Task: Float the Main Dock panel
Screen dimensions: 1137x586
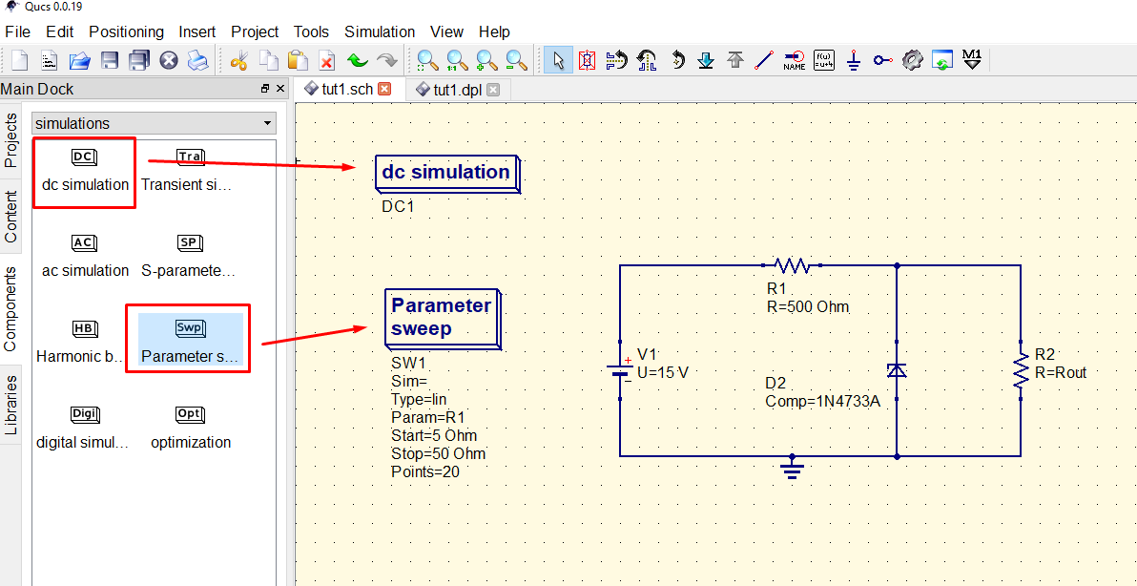Action: pyautogui.click(x=265, y=89)
